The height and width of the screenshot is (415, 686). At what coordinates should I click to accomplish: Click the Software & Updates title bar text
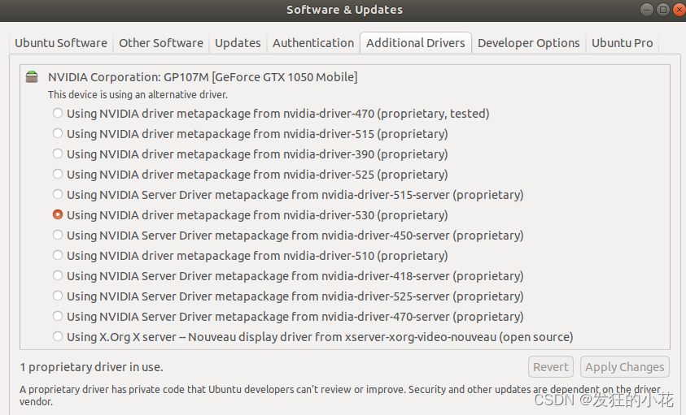(x=345, y=10)
